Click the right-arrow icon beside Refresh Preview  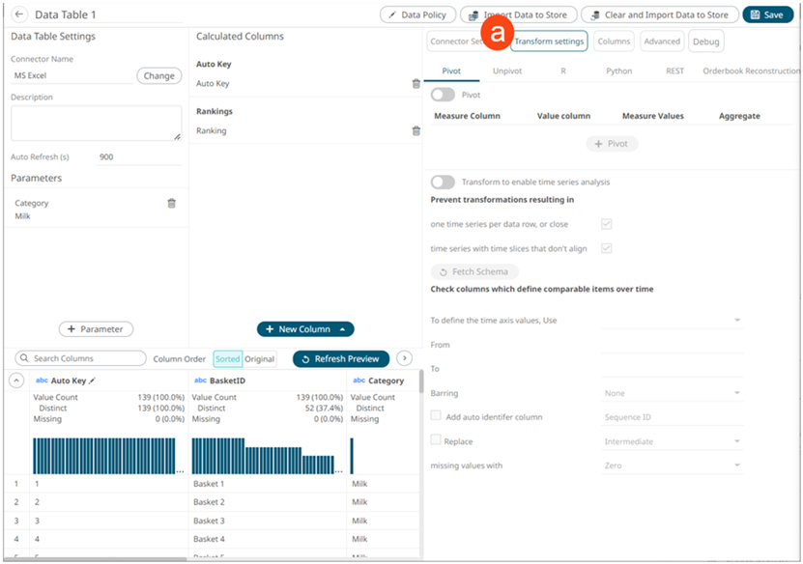[405, 358]
